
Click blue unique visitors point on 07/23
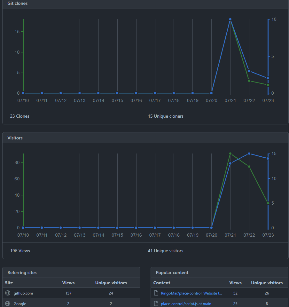tap(268, 158)
